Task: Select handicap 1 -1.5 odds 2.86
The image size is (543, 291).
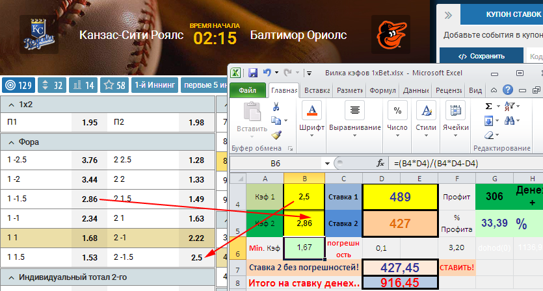Action: (x=90, y=199)
